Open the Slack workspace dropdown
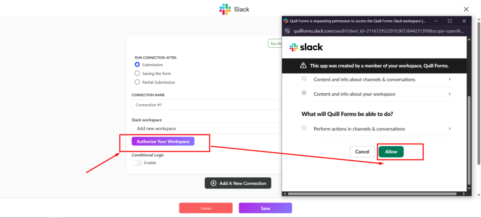481x218 pixels. pos(207,128)
